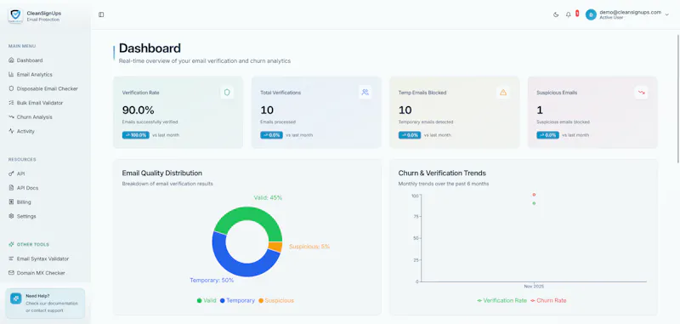Click the 90.0% verification rate value

click(139, 111)
